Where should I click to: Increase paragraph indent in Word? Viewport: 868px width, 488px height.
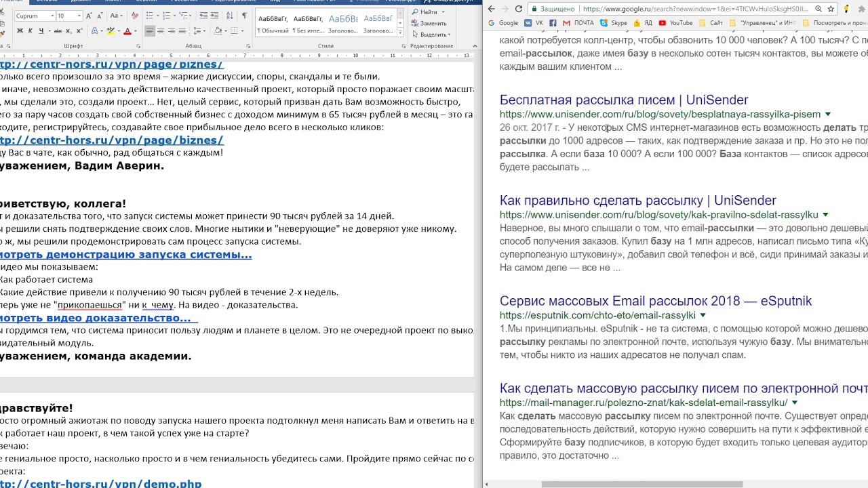coord(214,16)
